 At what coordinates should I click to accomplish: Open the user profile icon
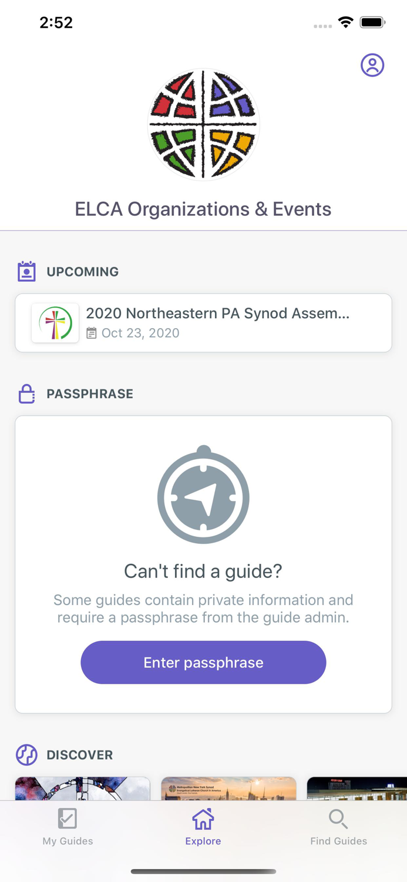pos(372,65)
